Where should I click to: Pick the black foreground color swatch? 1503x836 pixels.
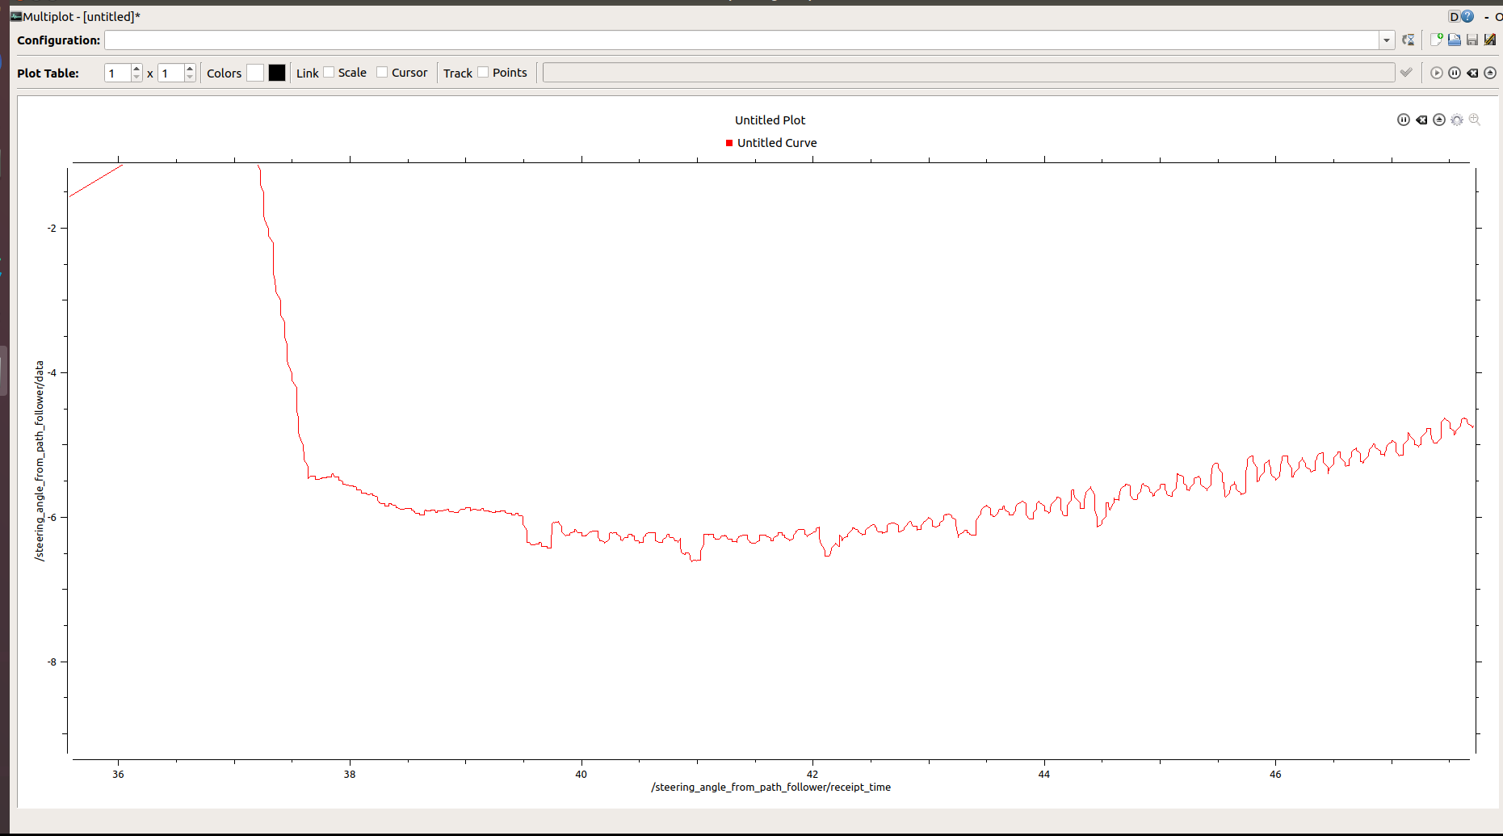click(277, 73)
